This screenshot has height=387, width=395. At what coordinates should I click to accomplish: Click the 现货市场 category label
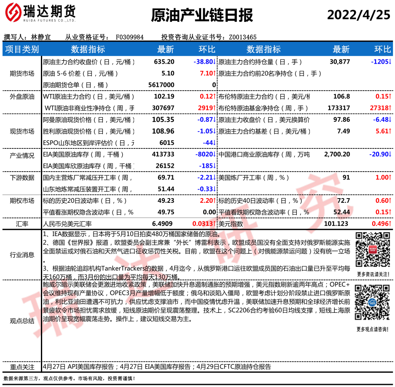point(22,131)
